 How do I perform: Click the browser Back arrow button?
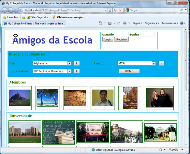[5, 10]
